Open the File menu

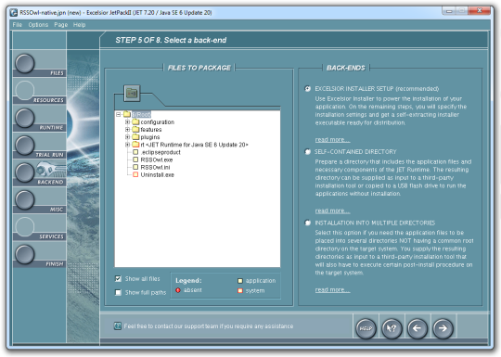[x=18, y=25]
